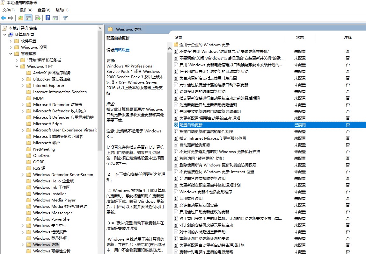Toggle the show/hide console tree icon
The image size is (366, 254).
pos(28,18)
